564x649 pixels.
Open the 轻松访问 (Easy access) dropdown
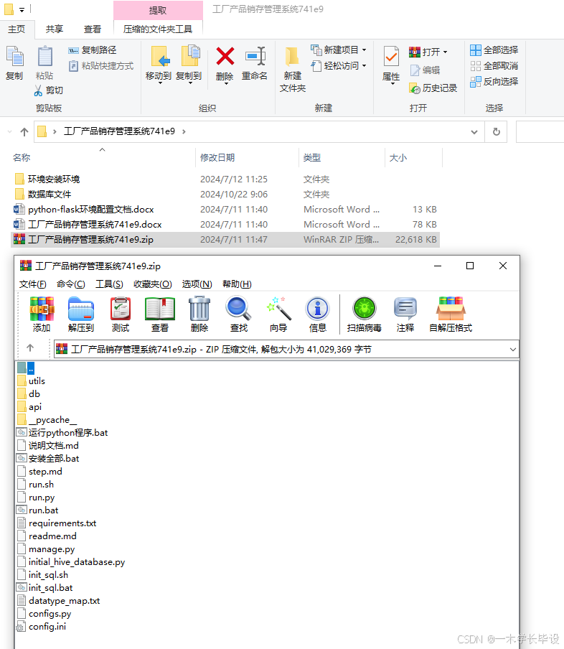[364, 66]
